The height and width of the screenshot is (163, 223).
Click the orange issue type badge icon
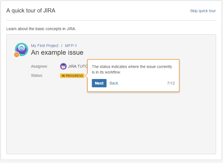pyautogui.click(x=17, y=55)
